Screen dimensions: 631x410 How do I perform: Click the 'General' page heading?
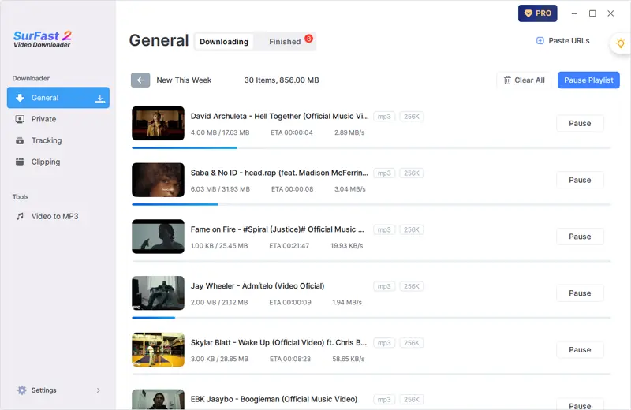click(159, 41)
